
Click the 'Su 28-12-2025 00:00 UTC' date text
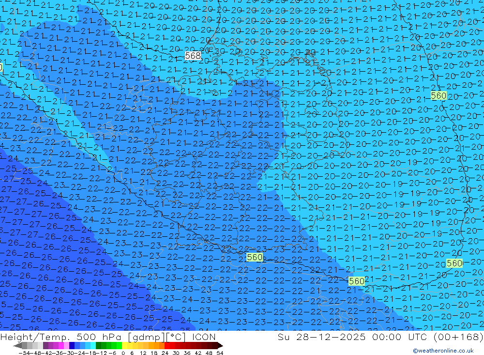click(x=353, y=337)
